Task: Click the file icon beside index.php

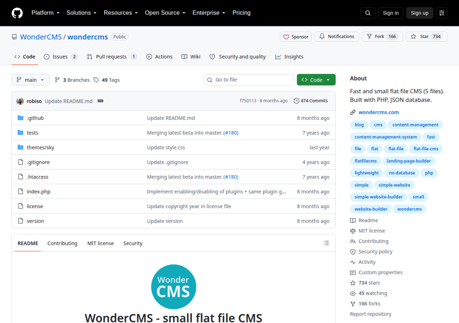Action: [21, 192]
